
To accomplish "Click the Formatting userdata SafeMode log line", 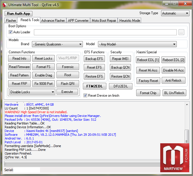I will 33,146.
